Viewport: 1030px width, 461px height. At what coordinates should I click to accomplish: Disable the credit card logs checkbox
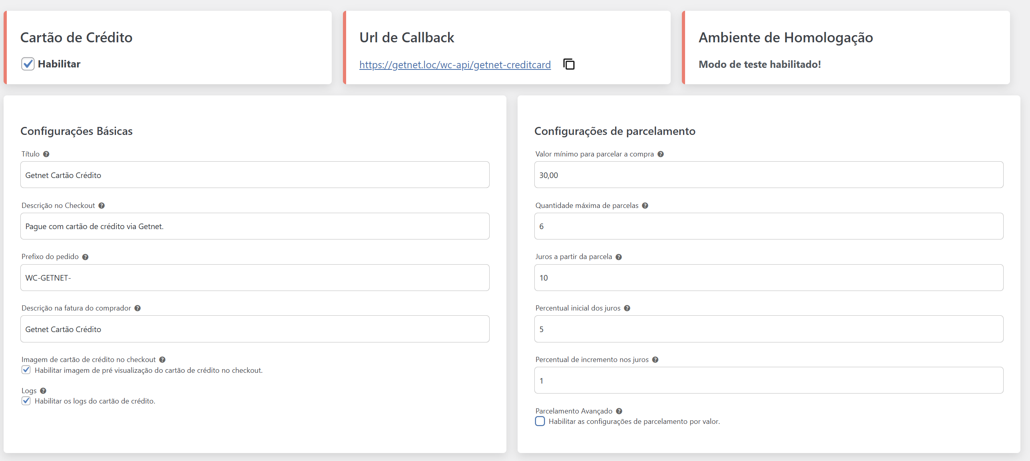[x=26, y=401]
